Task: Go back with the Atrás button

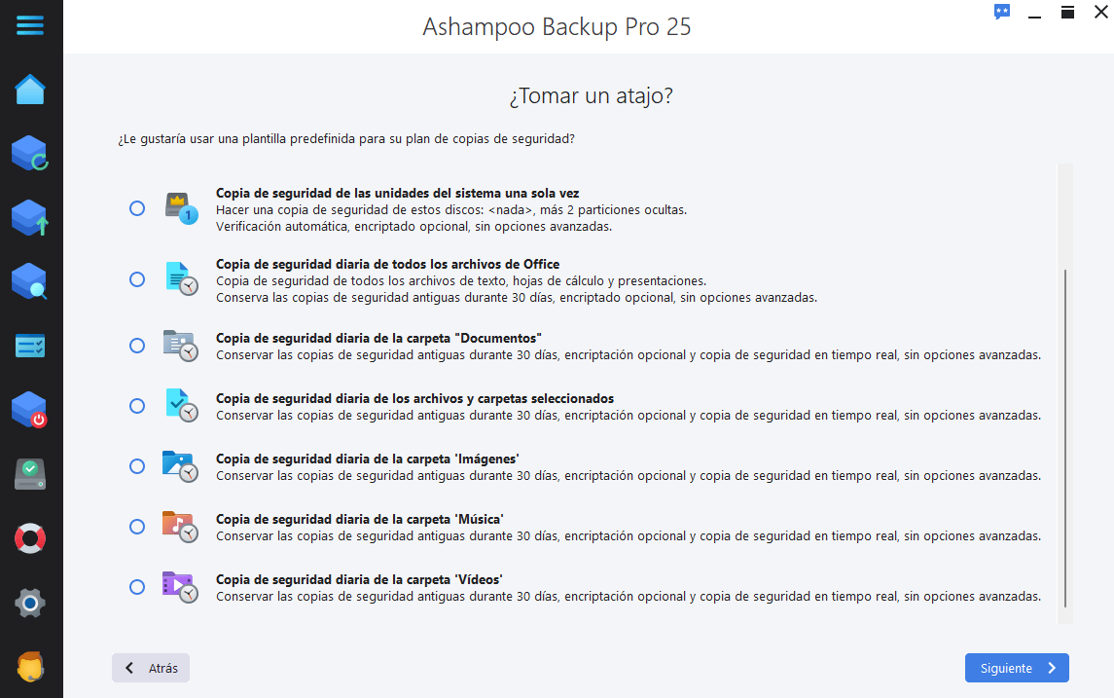Action: pos(151,668)
